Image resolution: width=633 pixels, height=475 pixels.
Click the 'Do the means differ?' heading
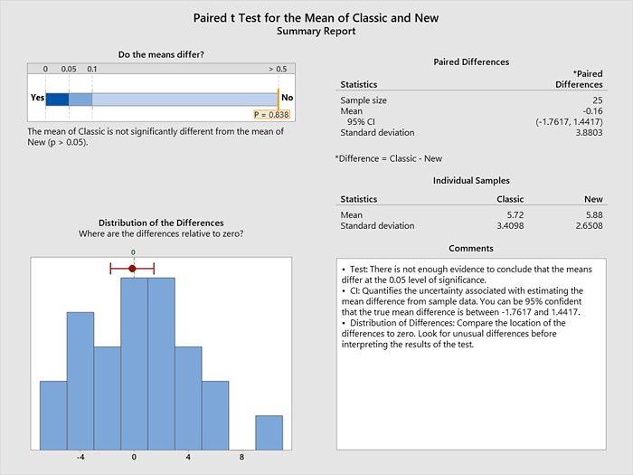pyautogui.click(x=161, y=55)
